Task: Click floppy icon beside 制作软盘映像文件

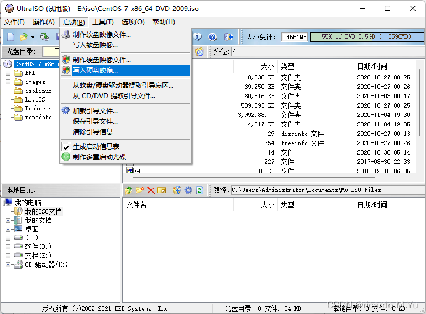Action: click(66, 34)
